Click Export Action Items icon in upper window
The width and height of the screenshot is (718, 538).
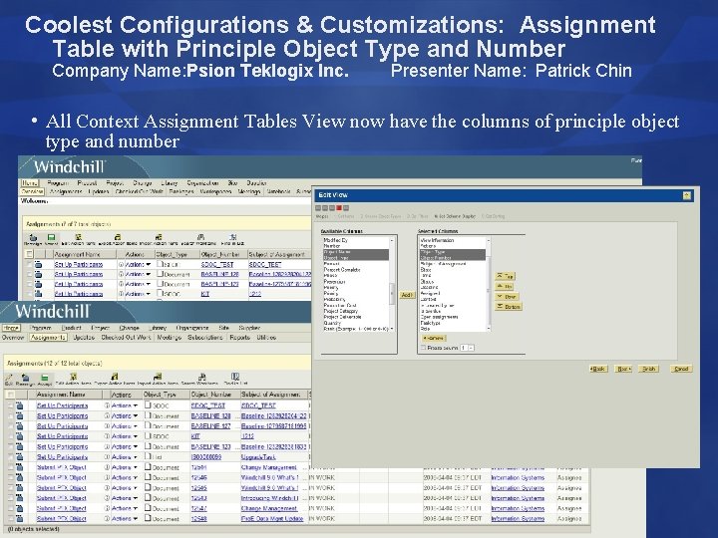coord(118,237)
